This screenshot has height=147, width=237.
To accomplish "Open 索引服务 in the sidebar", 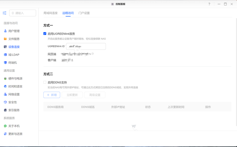I will (x=14, y=110).
